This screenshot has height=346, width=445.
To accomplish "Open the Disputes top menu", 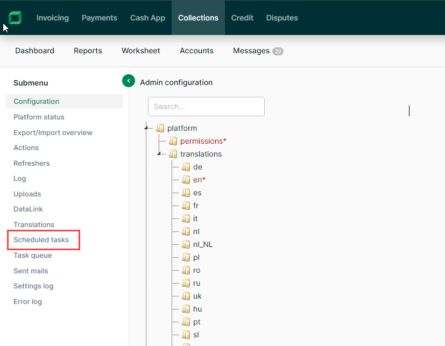I will tap(281, 18).
